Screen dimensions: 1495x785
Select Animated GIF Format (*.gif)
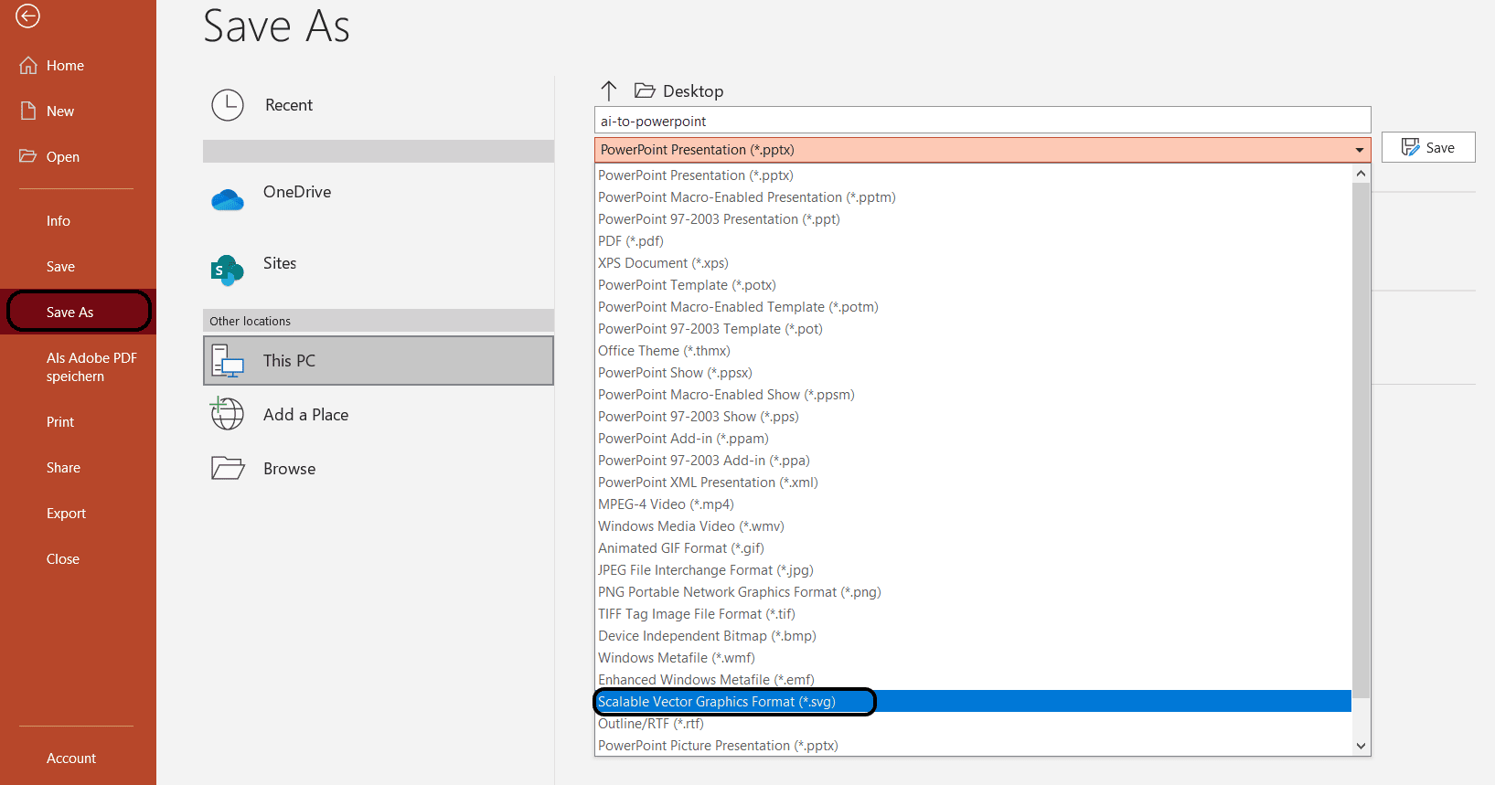pyautogui.click(x=973, y=548)
